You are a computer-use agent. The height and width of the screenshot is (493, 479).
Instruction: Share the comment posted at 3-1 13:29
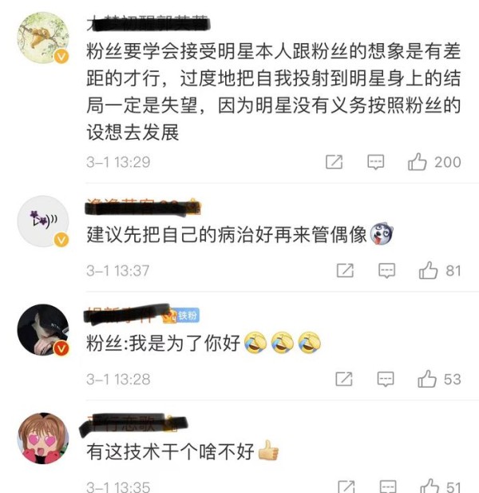[x=334, y=162]
